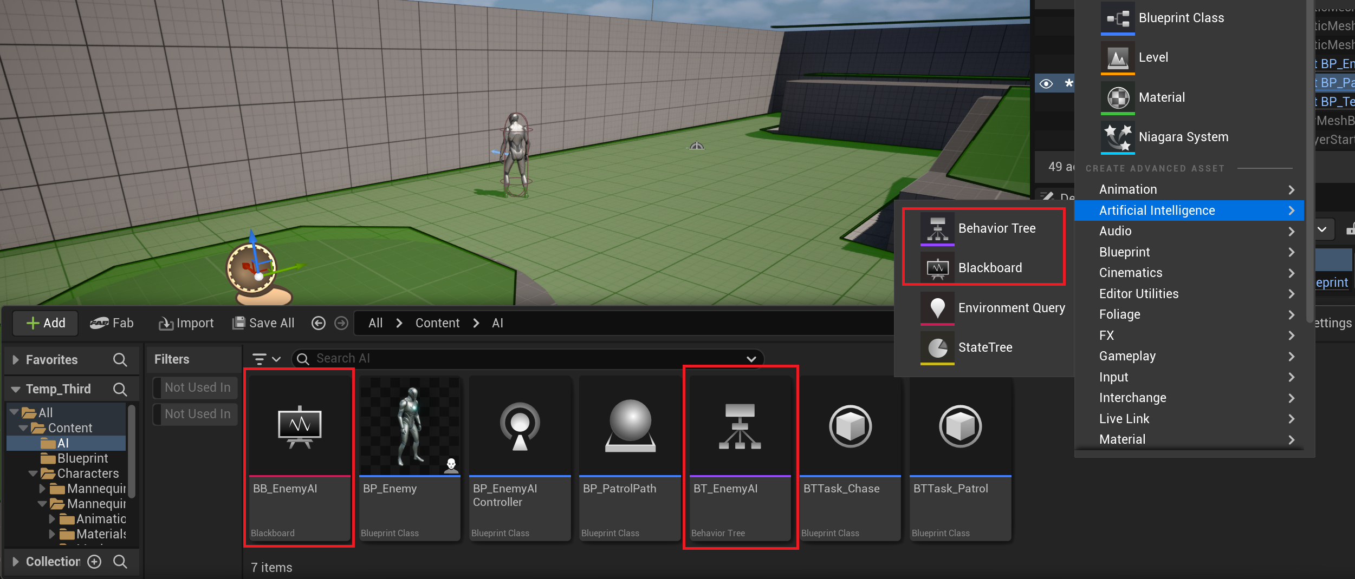Open the FX submenu
This screenshot has width=1355, height=579.
tap(1190, 335)
